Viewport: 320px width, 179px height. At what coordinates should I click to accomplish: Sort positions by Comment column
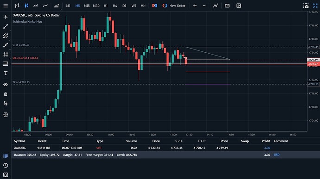pyautogui.click(x=281, y=141)
